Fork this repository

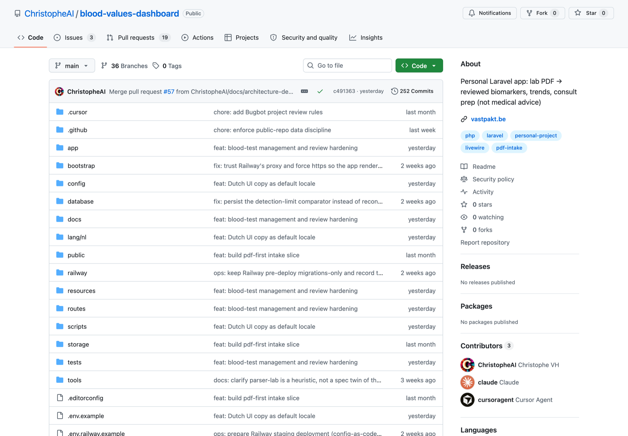[542, 13]
